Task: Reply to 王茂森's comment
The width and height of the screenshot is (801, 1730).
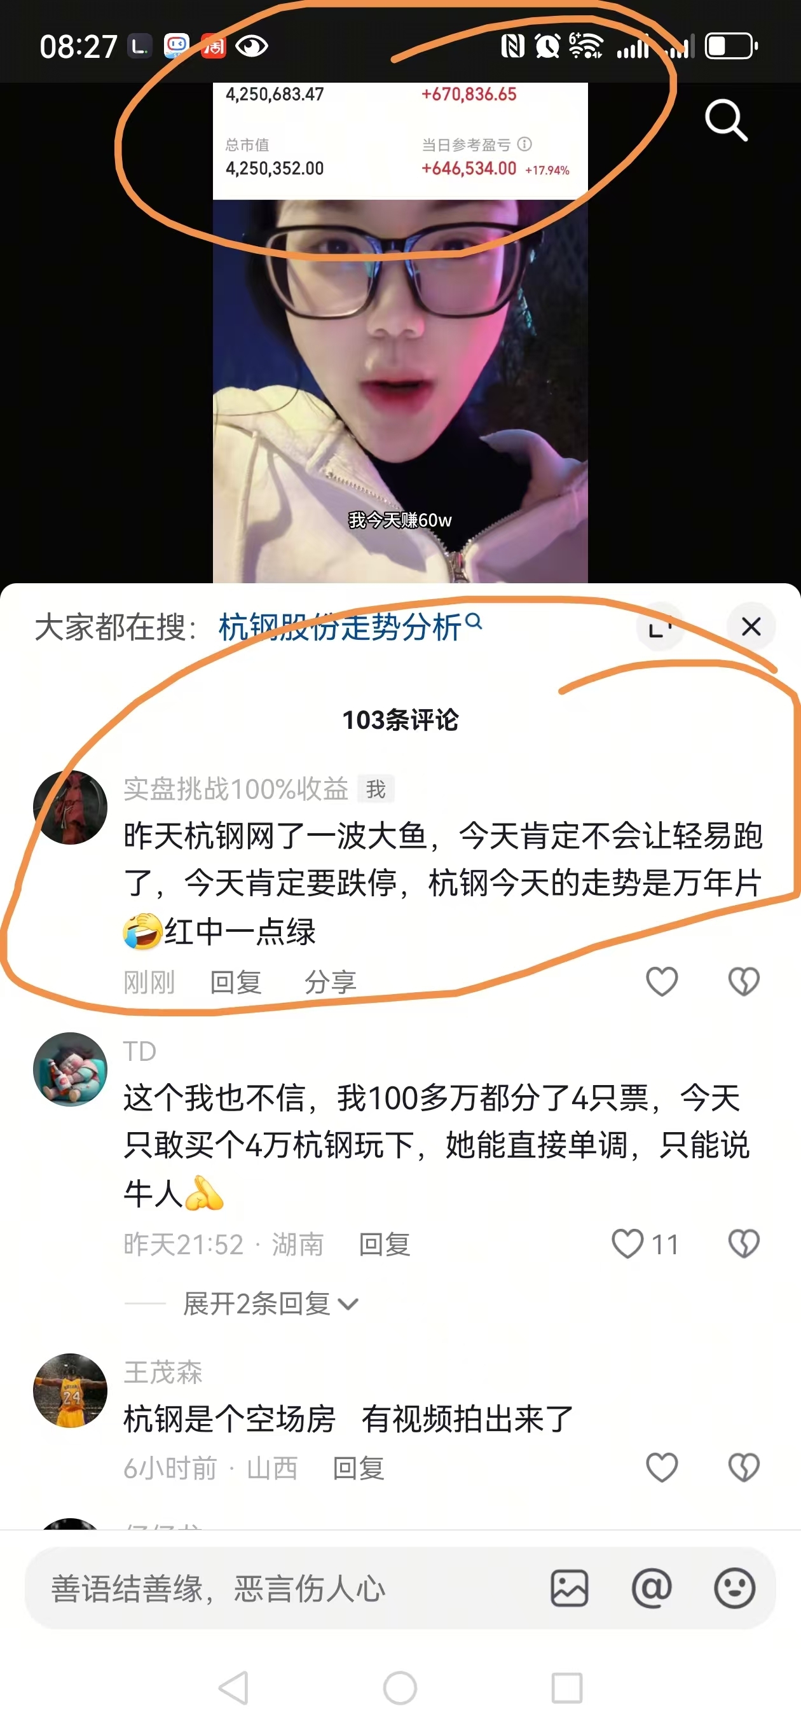Action: coord(359,1469)
